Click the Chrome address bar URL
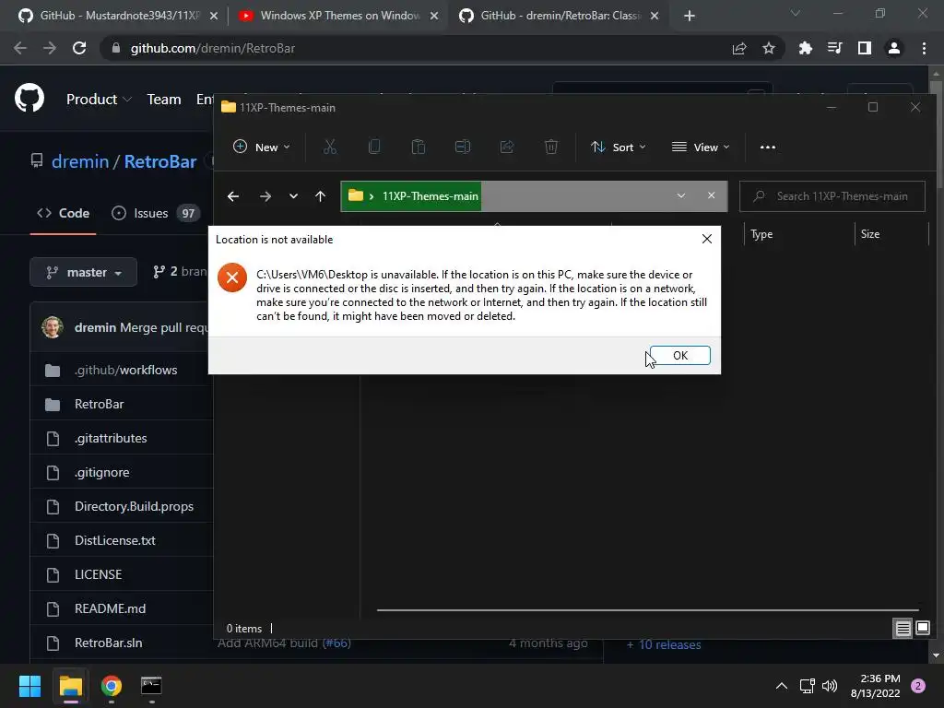This screenshot has height=708, width=944. [213, 48]
